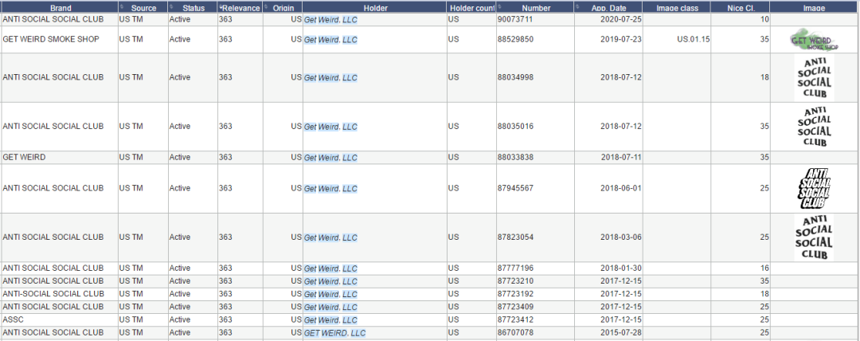Click the sort arrow in the Source header
Screen dimensions: 860x341
tap(122, 6)
